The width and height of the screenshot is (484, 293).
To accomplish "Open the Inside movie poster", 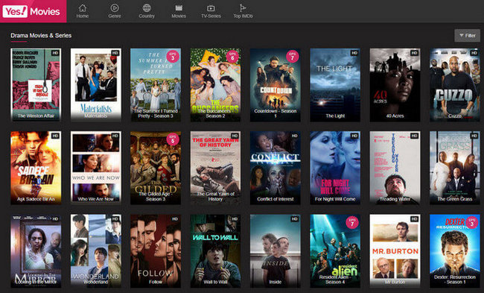I will coord(276,251).
